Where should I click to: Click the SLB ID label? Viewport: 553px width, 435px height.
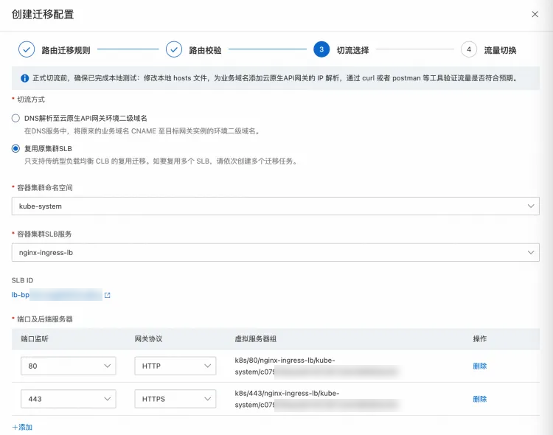[22, 280]
